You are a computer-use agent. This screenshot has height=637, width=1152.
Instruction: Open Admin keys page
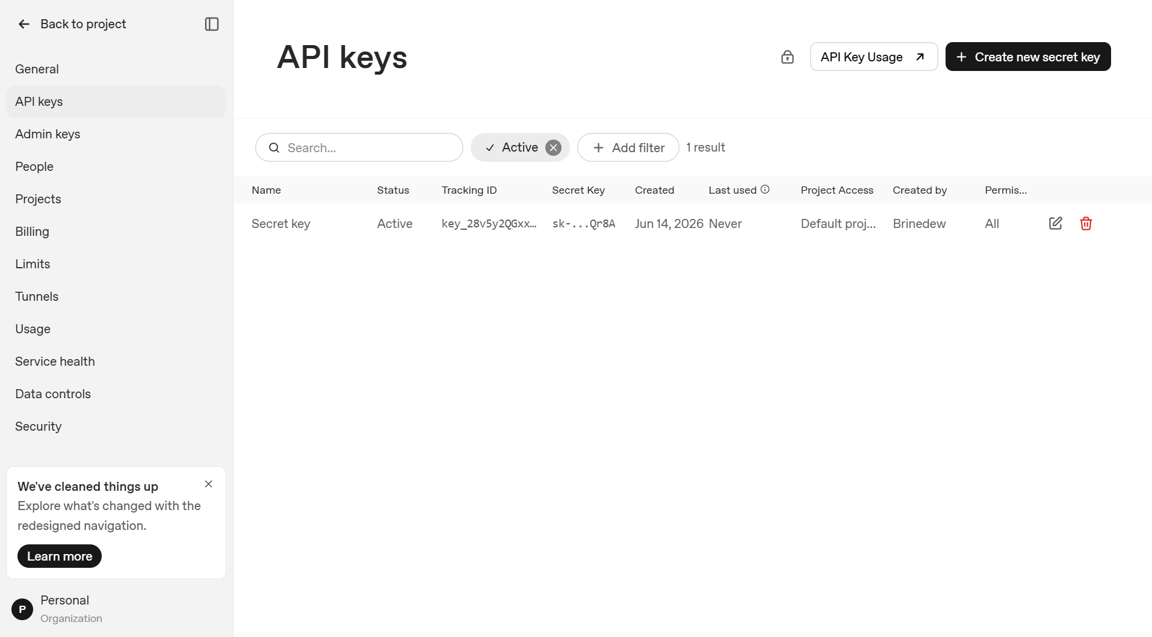[116, 134]
